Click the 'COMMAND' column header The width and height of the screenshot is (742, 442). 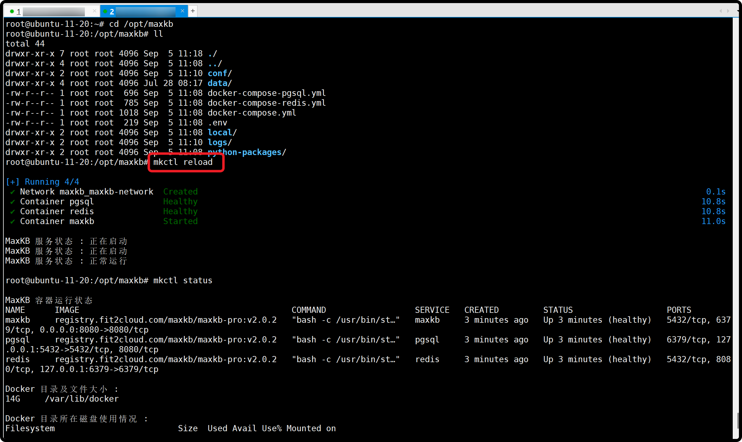pyautogui.click(x=309, y=310)
